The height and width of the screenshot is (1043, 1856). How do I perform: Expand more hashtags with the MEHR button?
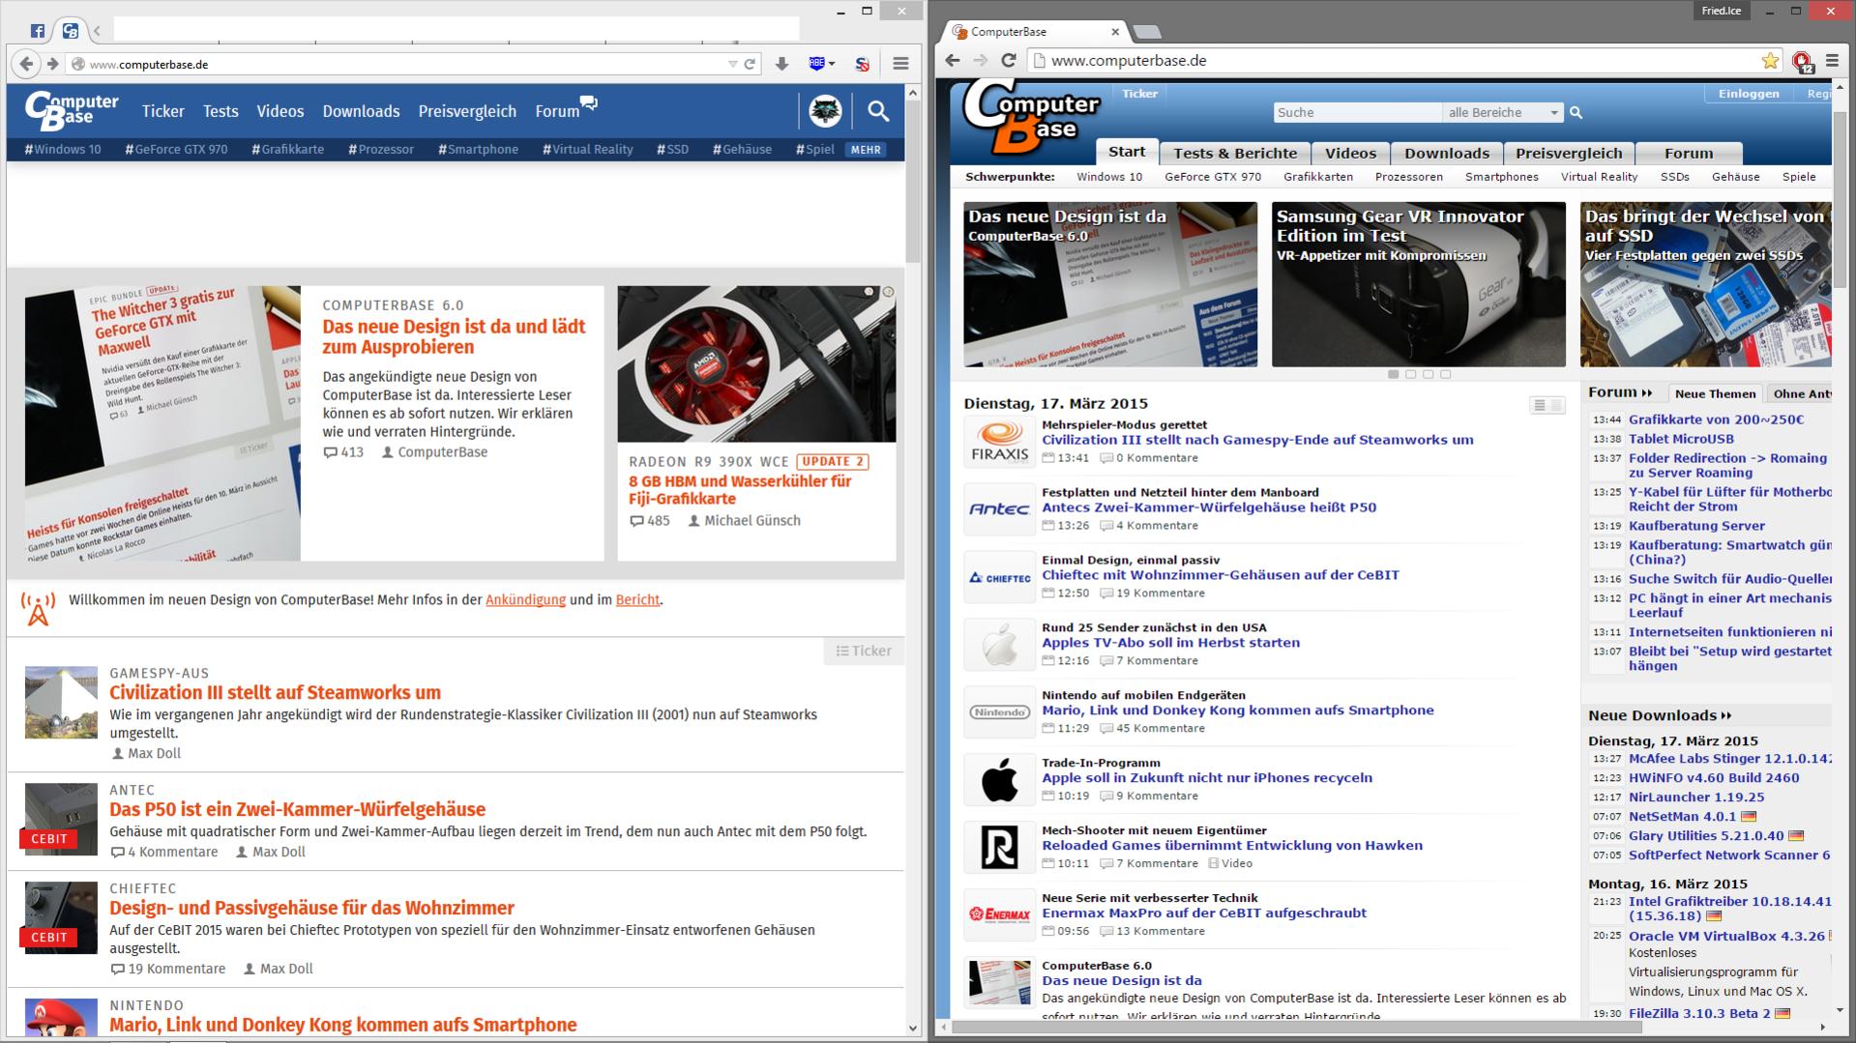(x=866, y=150)
